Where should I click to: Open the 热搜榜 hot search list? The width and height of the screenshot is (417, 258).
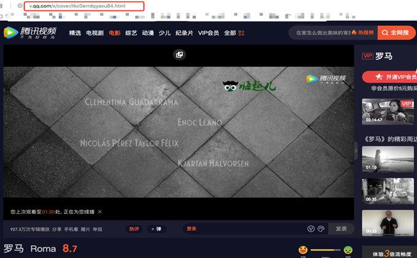(363, 32)
